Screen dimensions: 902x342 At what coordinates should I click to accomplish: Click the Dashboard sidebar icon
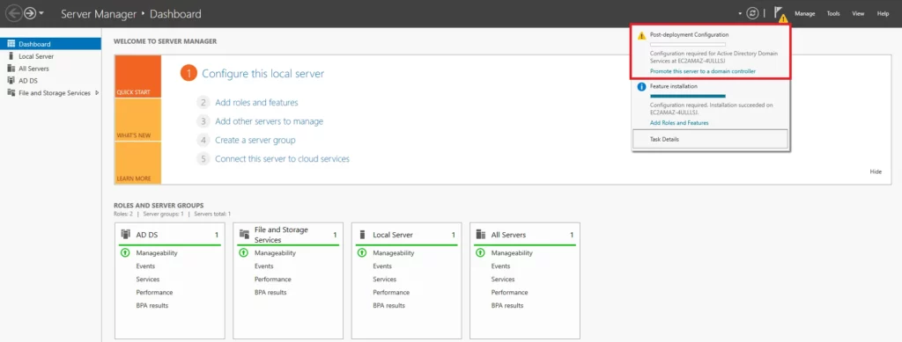click(x=11, y=44)
